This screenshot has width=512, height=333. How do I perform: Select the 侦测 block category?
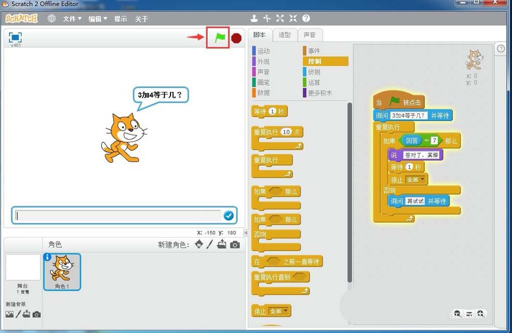click(x=312, y=72)
